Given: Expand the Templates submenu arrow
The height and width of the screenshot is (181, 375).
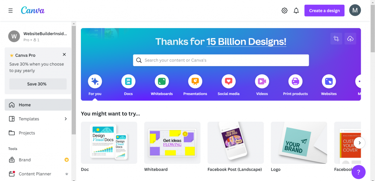Looking at the screenshot, I should (x=66, y=119).
